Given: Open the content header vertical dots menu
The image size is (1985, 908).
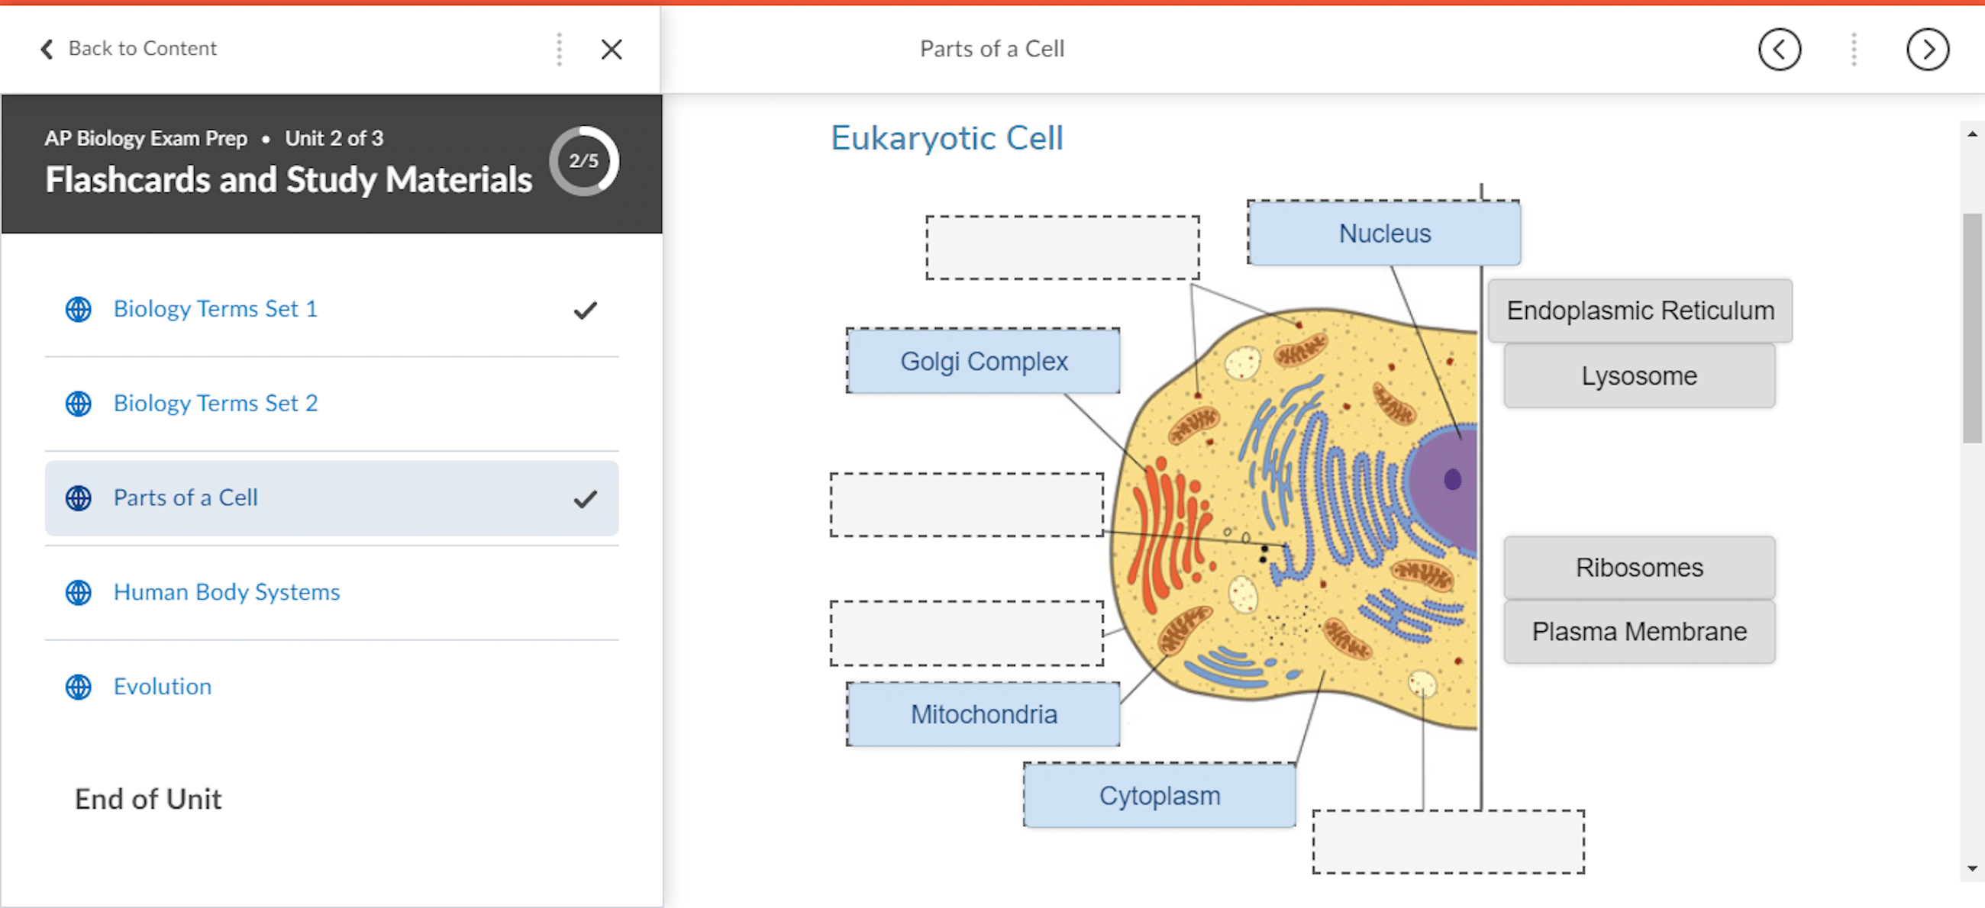Looking at the screenshot, I should tap(1853, 50).
